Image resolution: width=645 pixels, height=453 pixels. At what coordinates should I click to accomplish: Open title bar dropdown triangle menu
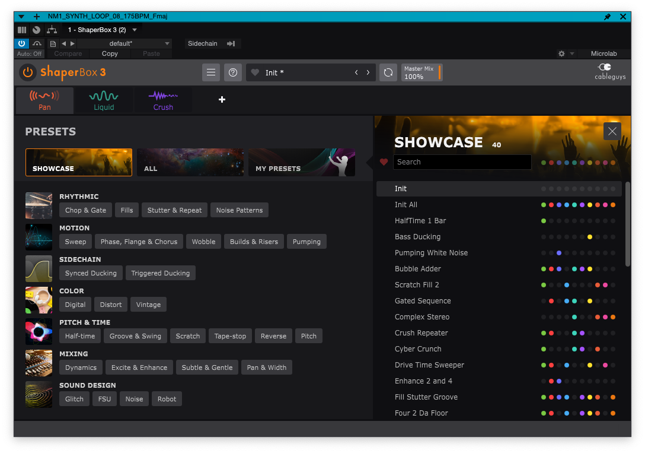click(21, 17)
